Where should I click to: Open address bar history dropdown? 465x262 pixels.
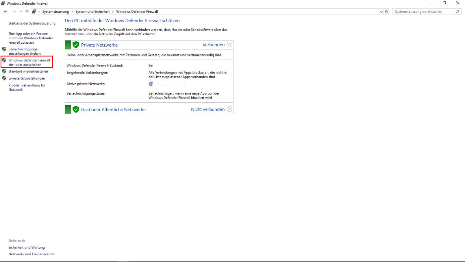(381, 12)
